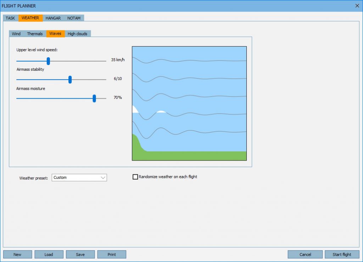
Task: Open the High clouds sub-tab
Action: pyautogui.click(x=77, y=34)
